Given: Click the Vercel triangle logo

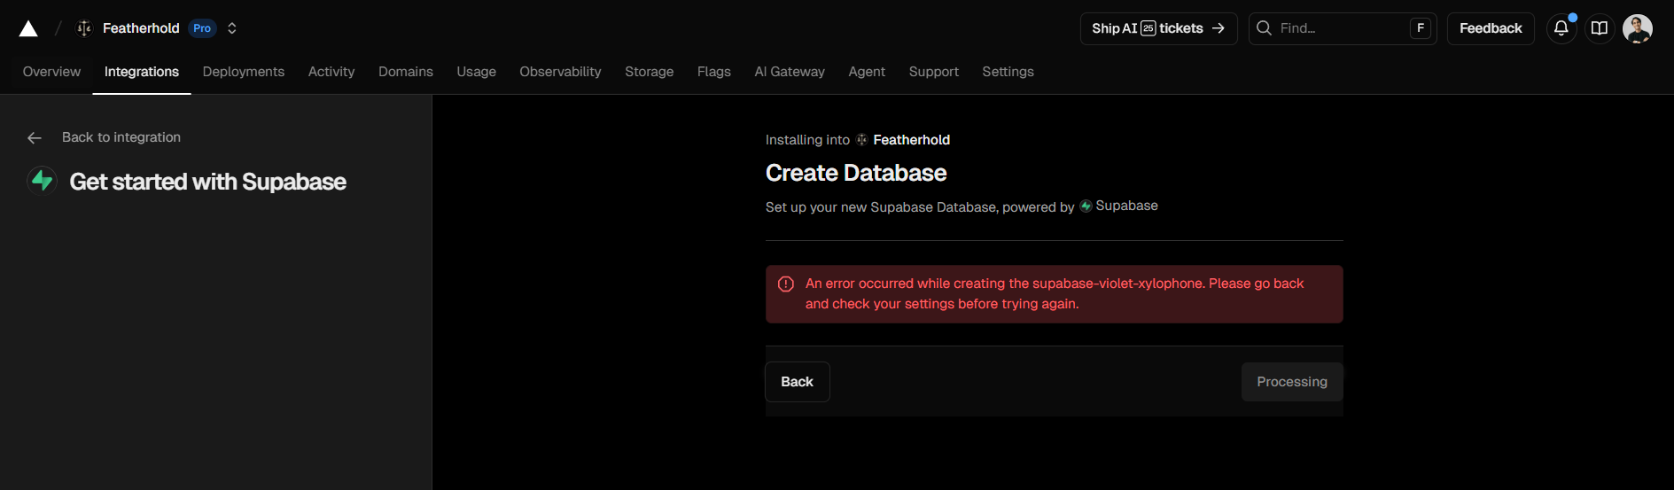Looking at the screenshot, I should (28, 28).
